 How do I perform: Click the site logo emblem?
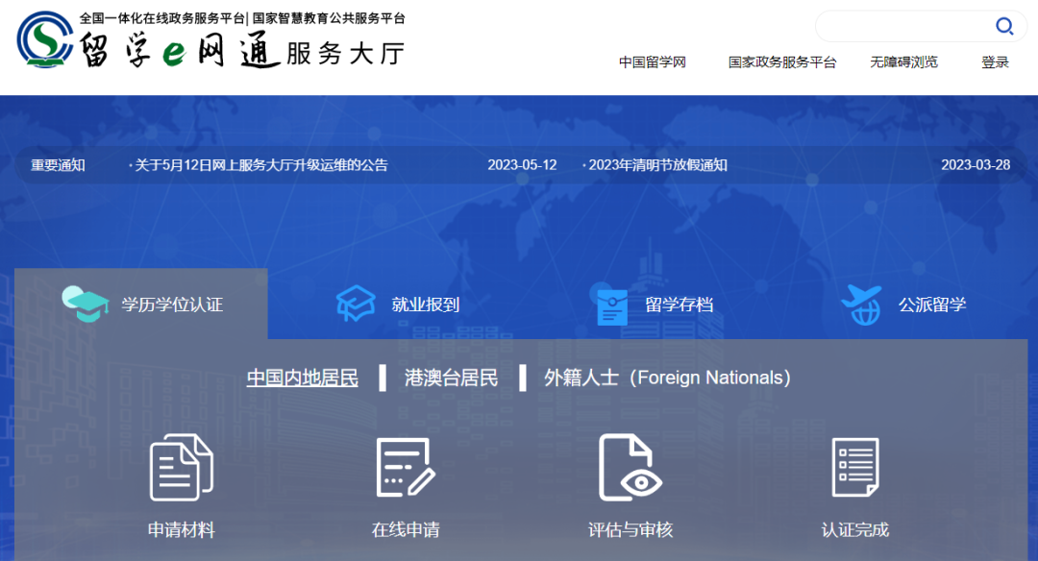(45, 39)
